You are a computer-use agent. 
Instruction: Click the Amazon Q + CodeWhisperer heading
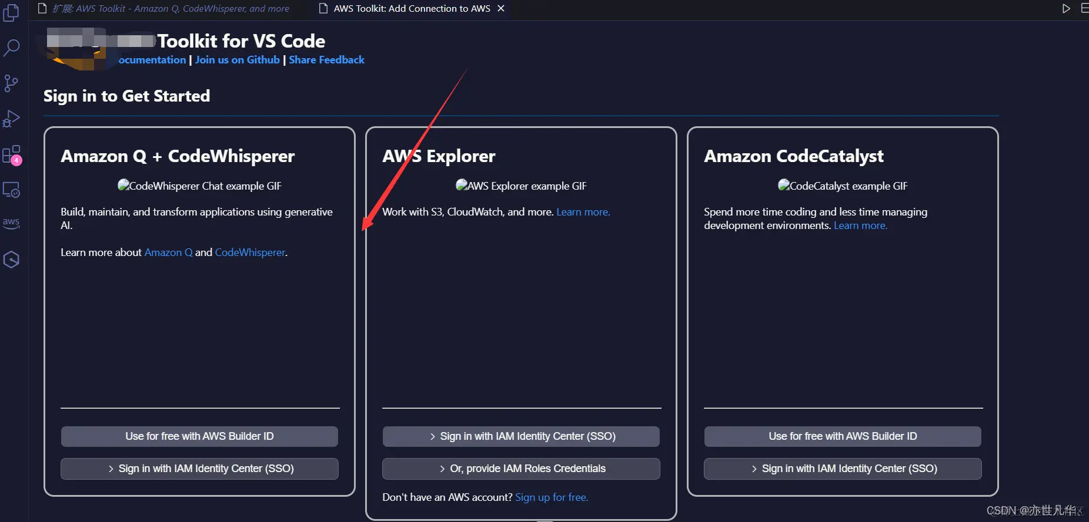tap(178, 156)
